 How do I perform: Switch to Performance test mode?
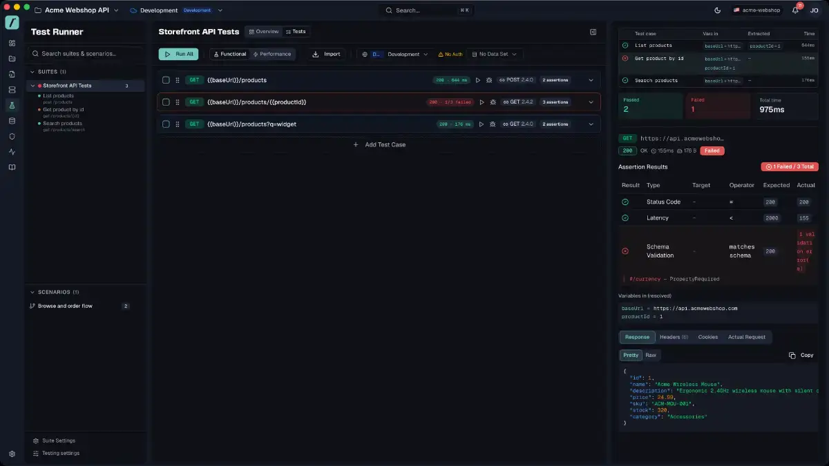(272, 54)
